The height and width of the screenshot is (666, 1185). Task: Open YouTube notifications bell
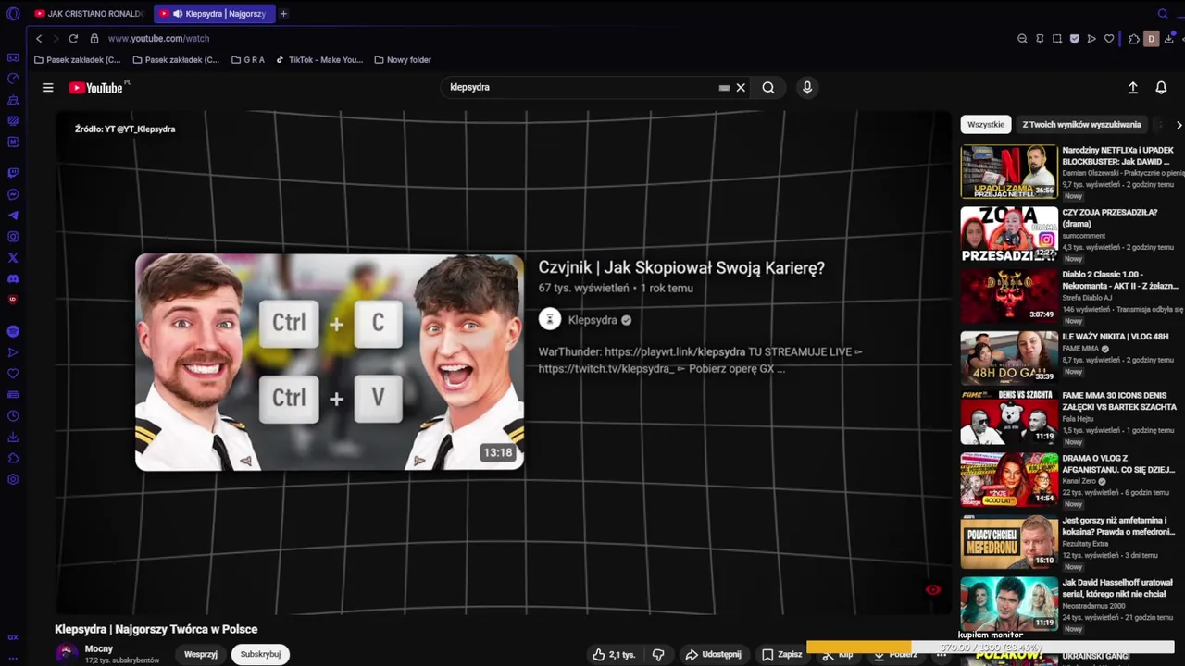tap(1161, 87)
